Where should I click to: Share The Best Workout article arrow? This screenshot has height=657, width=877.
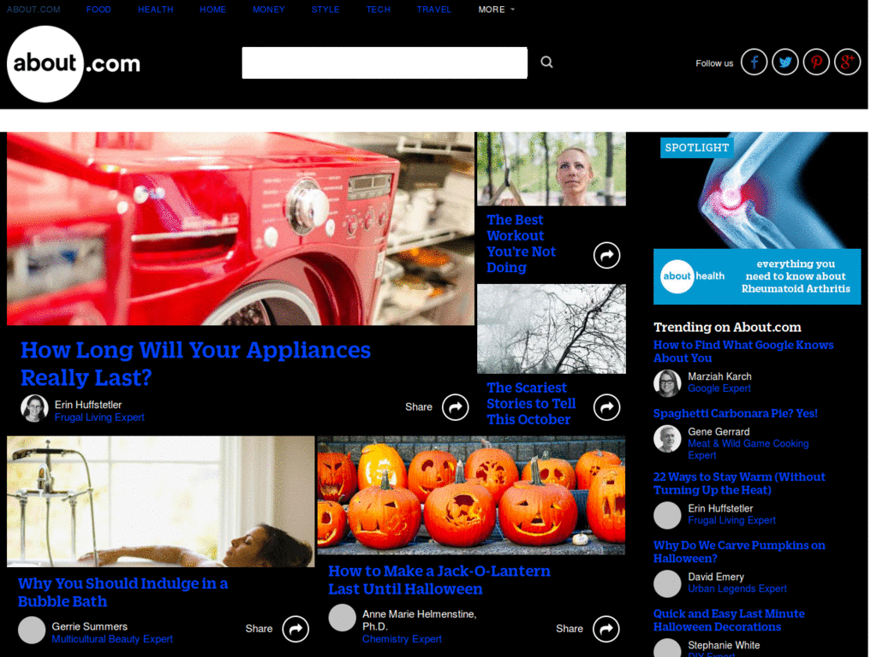(x=607, y=255)
